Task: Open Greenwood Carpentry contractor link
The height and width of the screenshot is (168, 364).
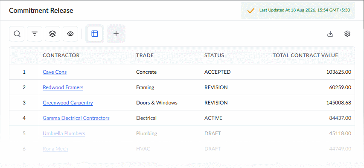Action: point(68,103)
